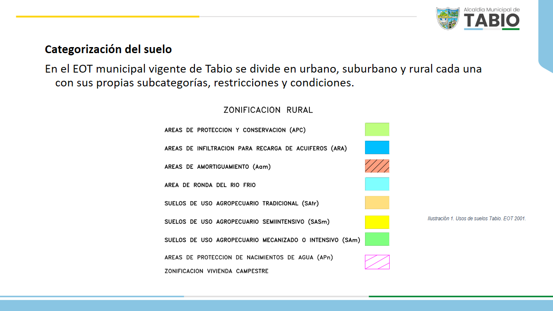The height and width of the screenshot is (311, 553).
Task: Click the orange hatched Aam swatch
Action: pos(377,166)
